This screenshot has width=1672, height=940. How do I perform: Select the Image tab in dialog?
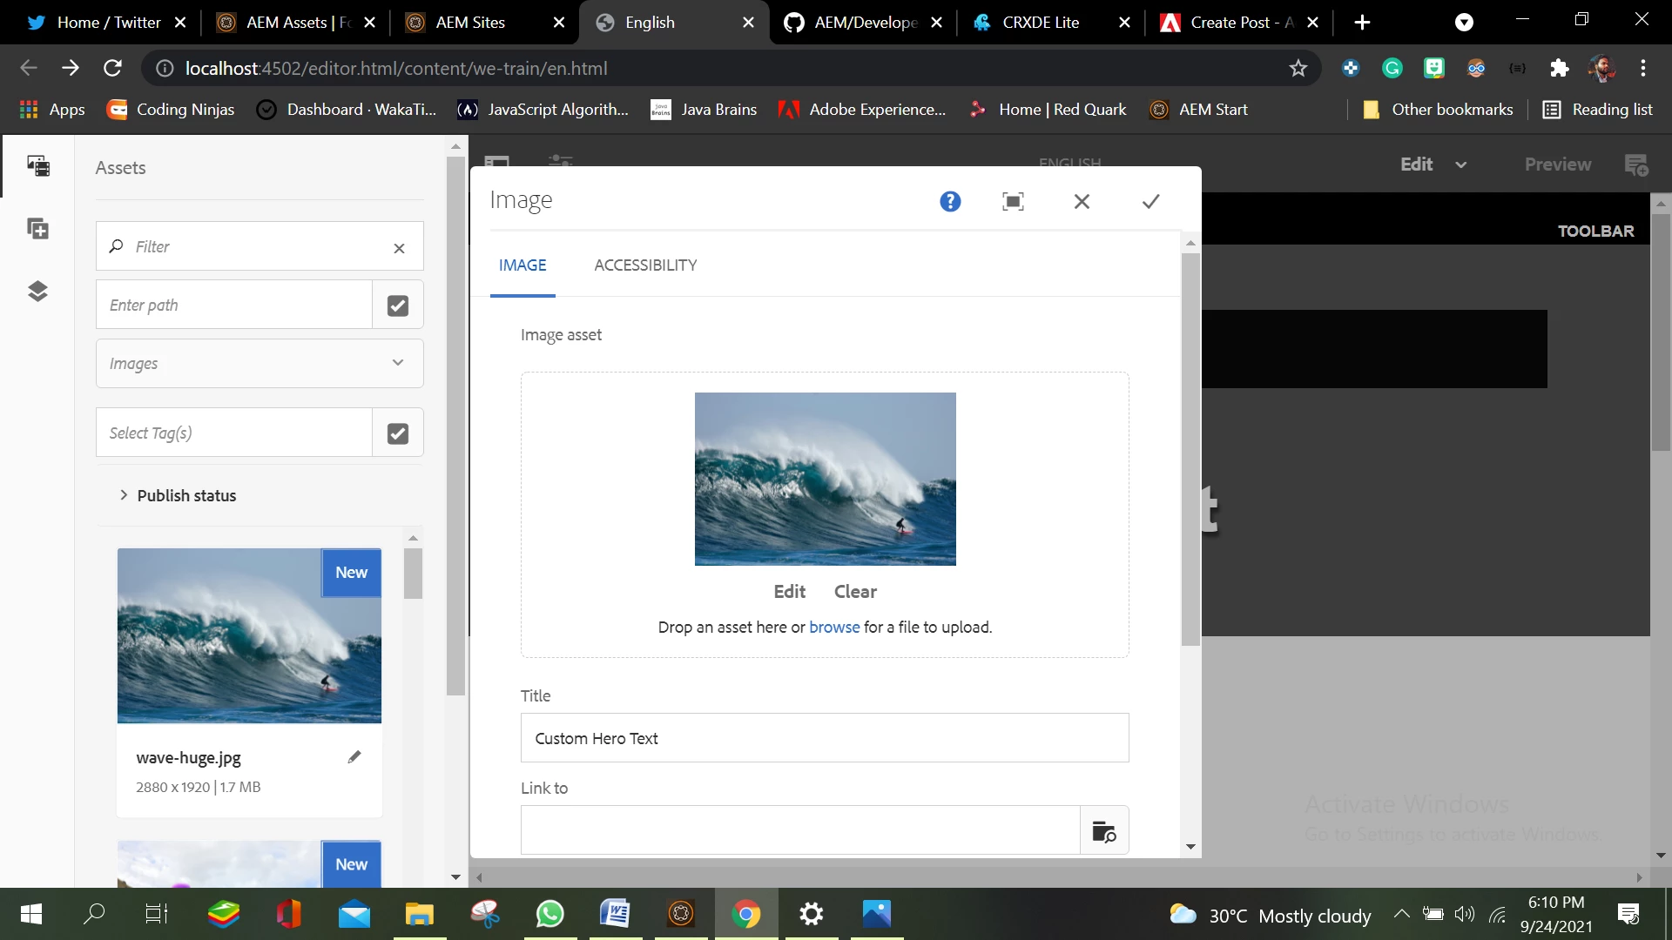click(x=522, y=265)
